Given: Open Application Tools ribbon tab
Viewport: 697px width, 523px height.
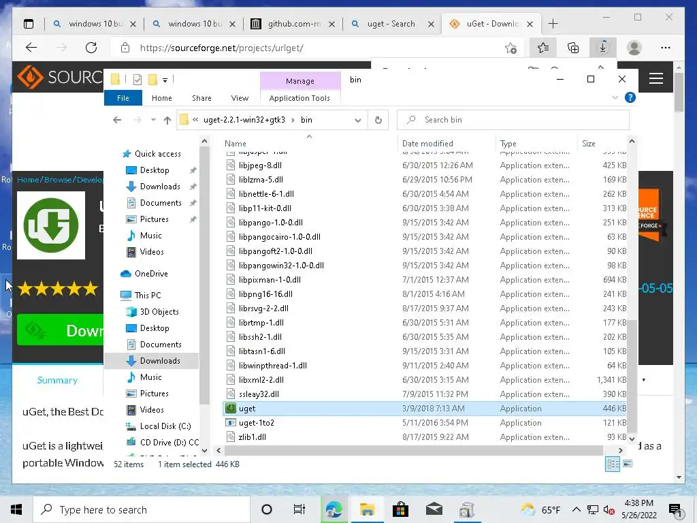Looking at the screenshot, I should [x=299, y=98].
